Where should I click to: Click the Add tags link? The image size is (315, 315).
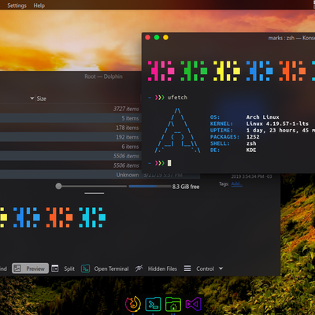pos(236,183)
